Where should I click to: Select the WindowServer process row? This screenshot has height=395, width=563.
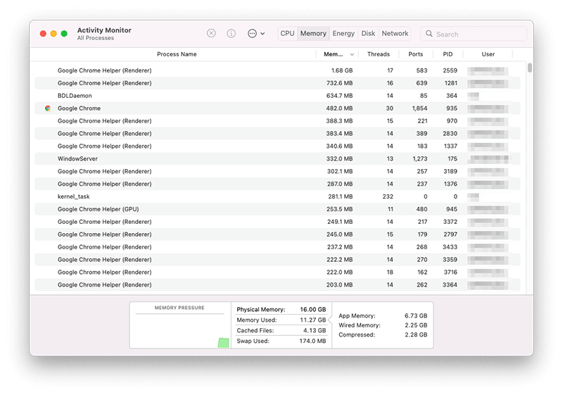(x=277, y=158)
